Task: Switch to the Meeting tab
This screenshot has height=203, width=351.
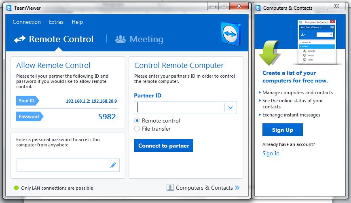Action: 139,39
